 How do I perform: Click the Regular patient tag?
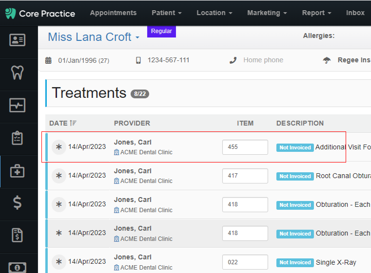coord(161,31)
